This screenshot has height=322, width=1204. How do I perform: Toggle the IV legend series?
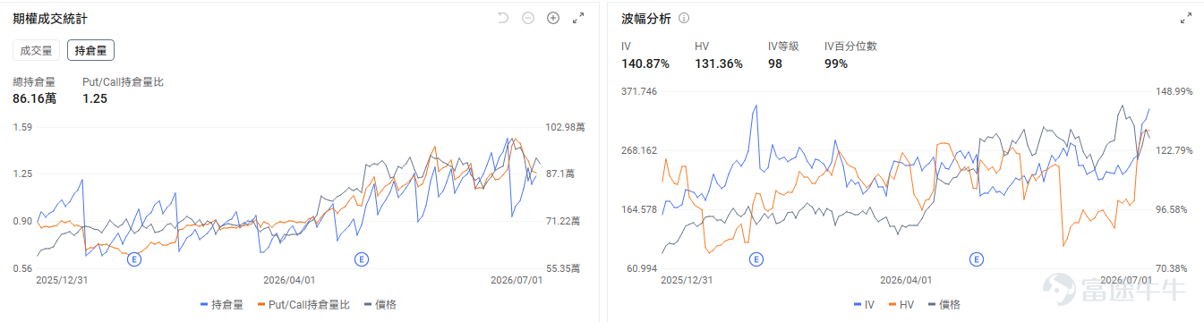click(x=864, y=305)
